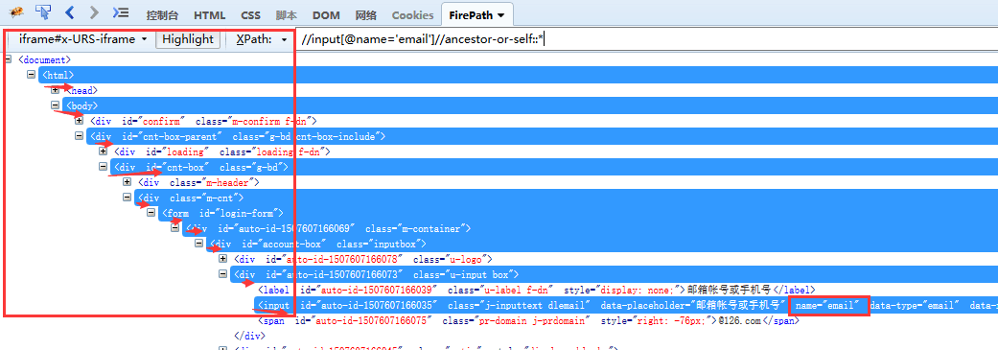Focus the XPath expression input field
Viewport: 998px width, 350px height.
(x=646, y=39)
